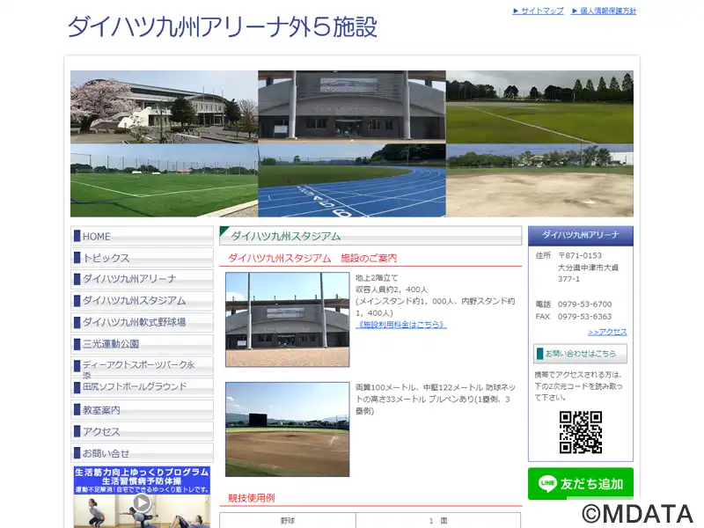Open ディーアクトスポーツパーク永添 menu item
Screen dimensions: 704x528
(x=142, y=366)
